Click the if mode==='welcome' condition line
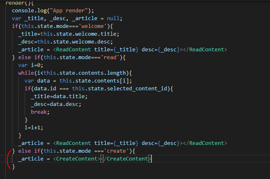The image size is (270, 179). (x=62, y=26)
